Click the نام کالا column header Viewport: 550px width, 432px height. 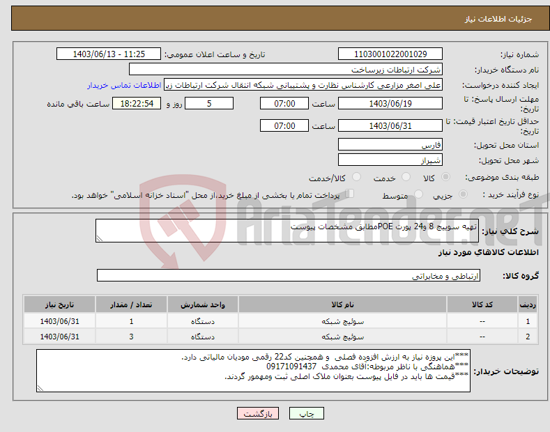(x=342, y=304)
